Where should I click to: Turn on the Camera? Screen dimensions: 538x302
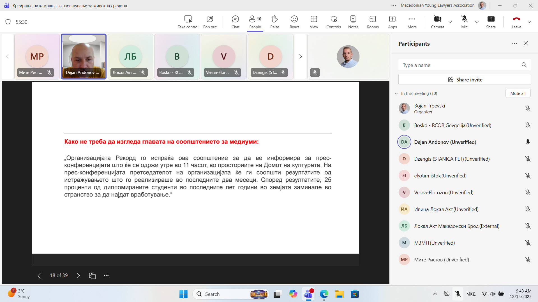(x=437, y=22)
